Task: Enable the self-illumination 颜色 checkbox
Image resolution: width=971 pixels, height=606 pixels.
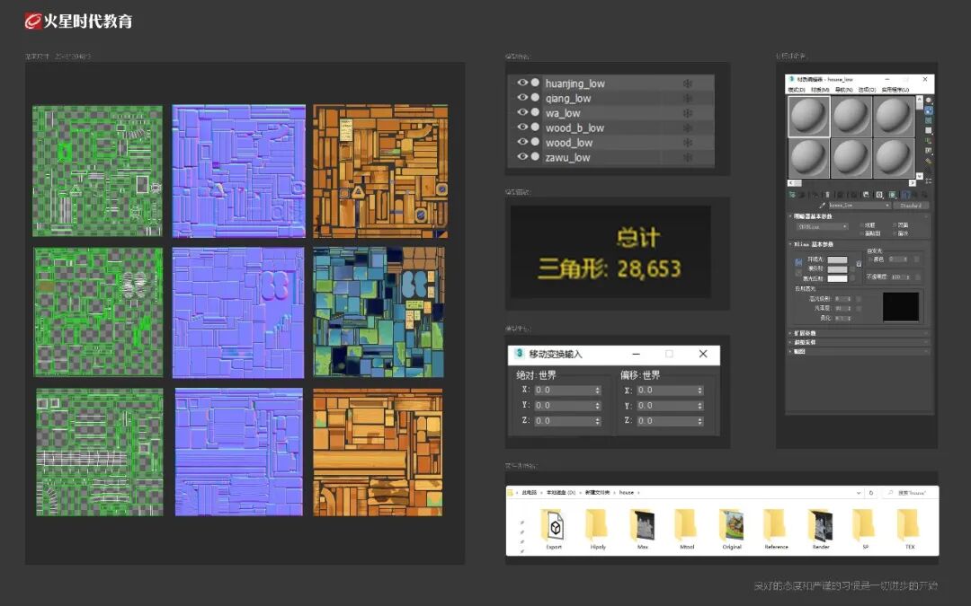Action: click(869, 259)
